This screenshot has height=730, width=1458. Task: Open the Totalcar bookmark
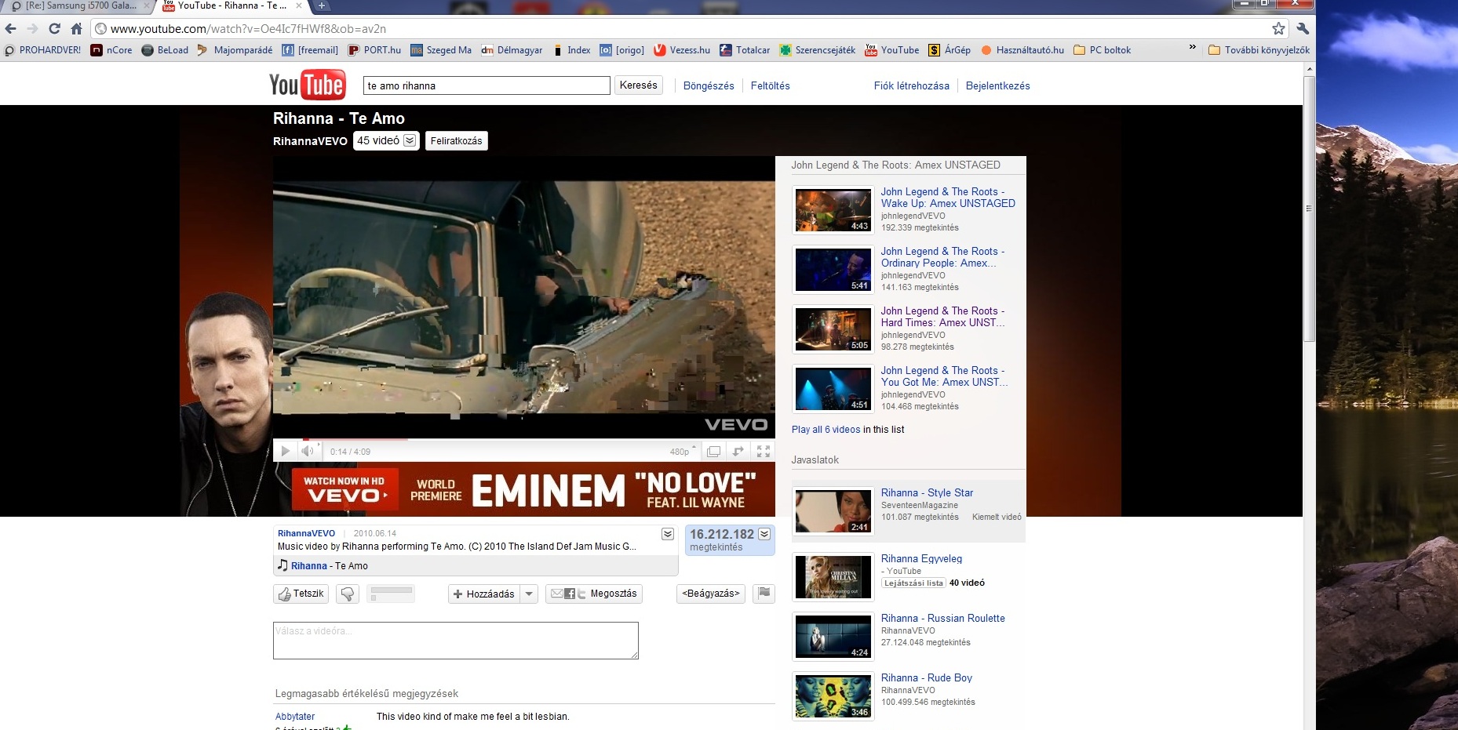[745, 50]
